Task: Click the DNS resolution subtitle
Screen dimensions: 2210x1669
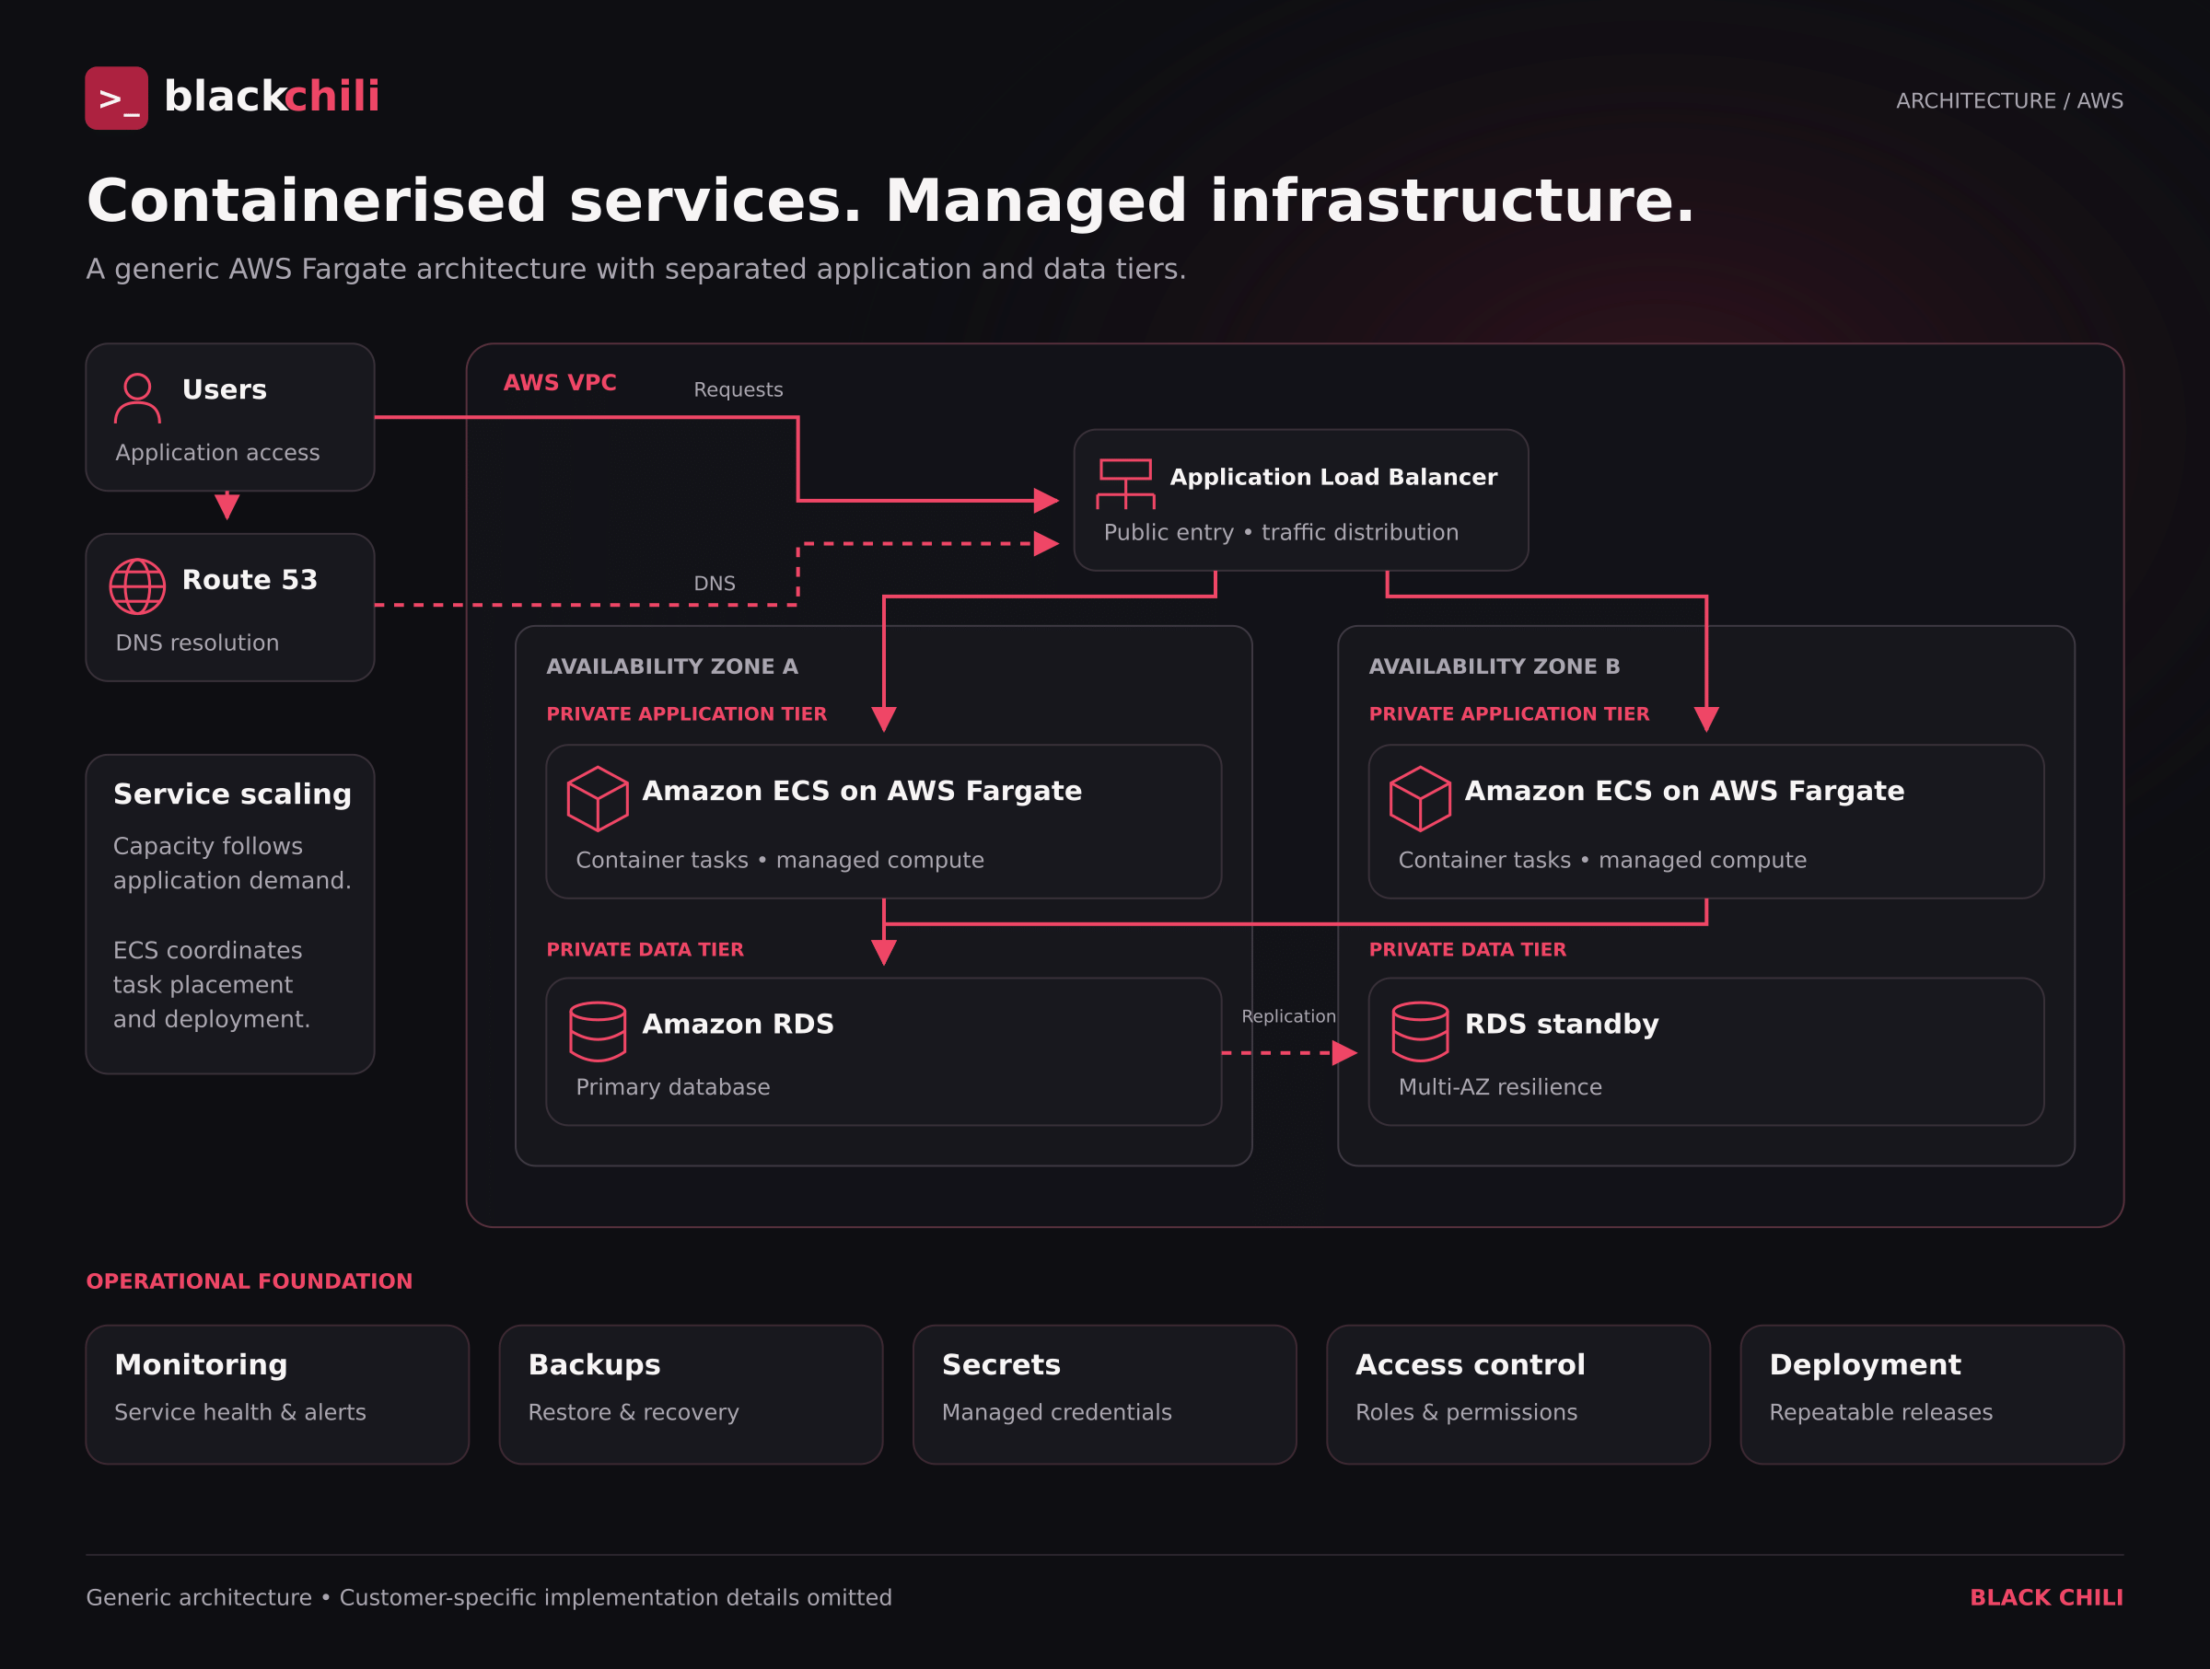Action: click(197, 643)
